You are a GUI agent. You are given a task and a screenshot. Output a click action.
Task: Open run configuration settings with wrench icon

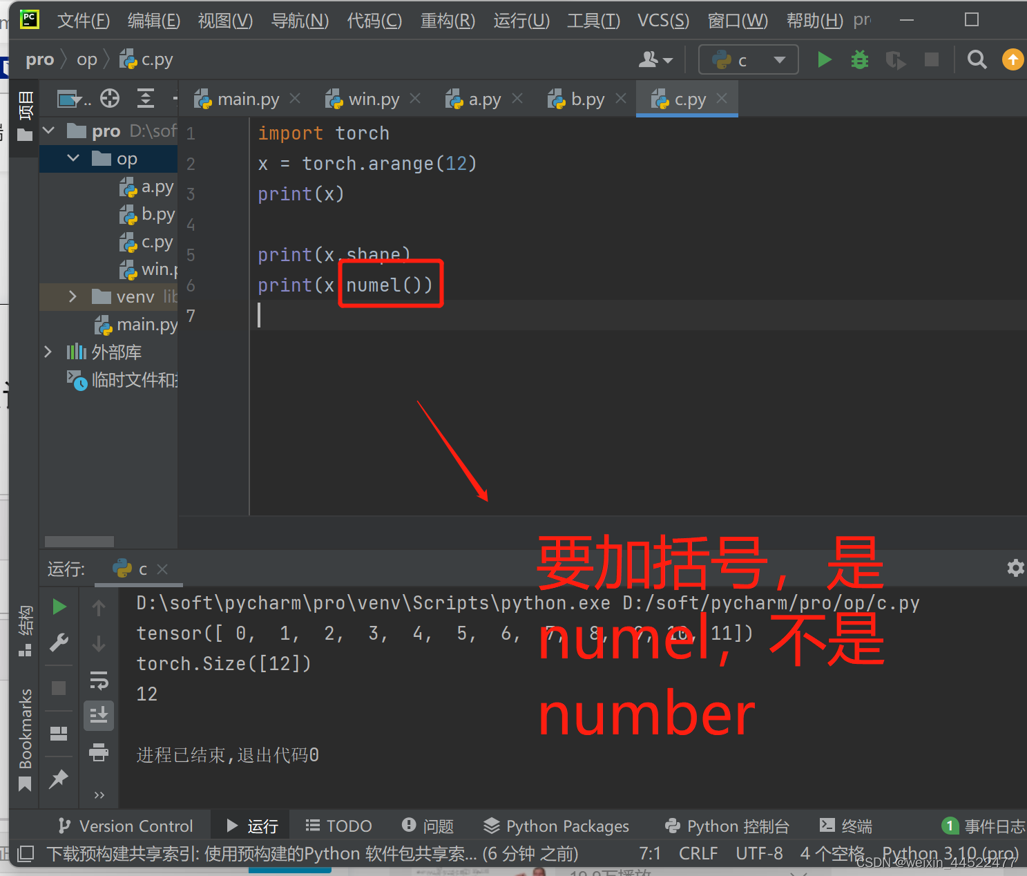point(59,642)
